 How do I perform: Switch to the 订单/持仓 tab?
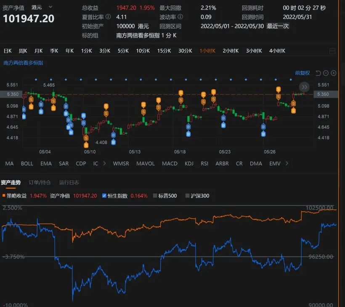click(40, 183)
